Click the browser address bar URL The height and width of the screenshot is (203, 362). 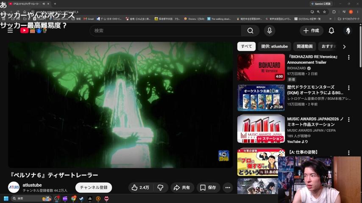(58, 12)
